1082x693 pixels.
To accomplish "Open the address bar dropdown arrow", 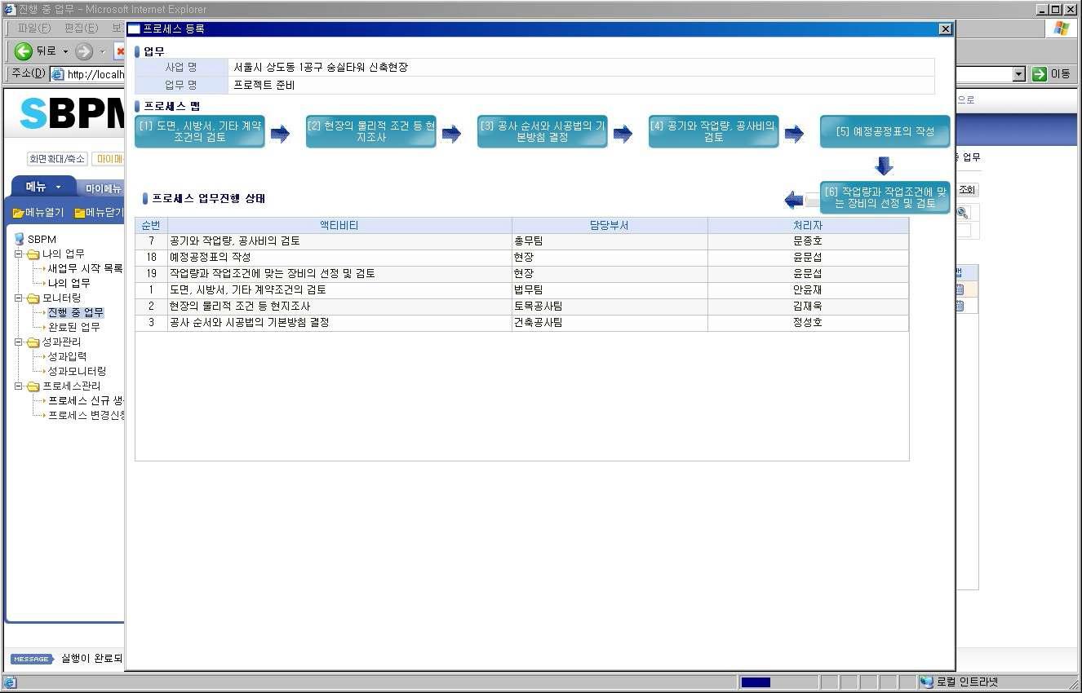I will 1018,74.
